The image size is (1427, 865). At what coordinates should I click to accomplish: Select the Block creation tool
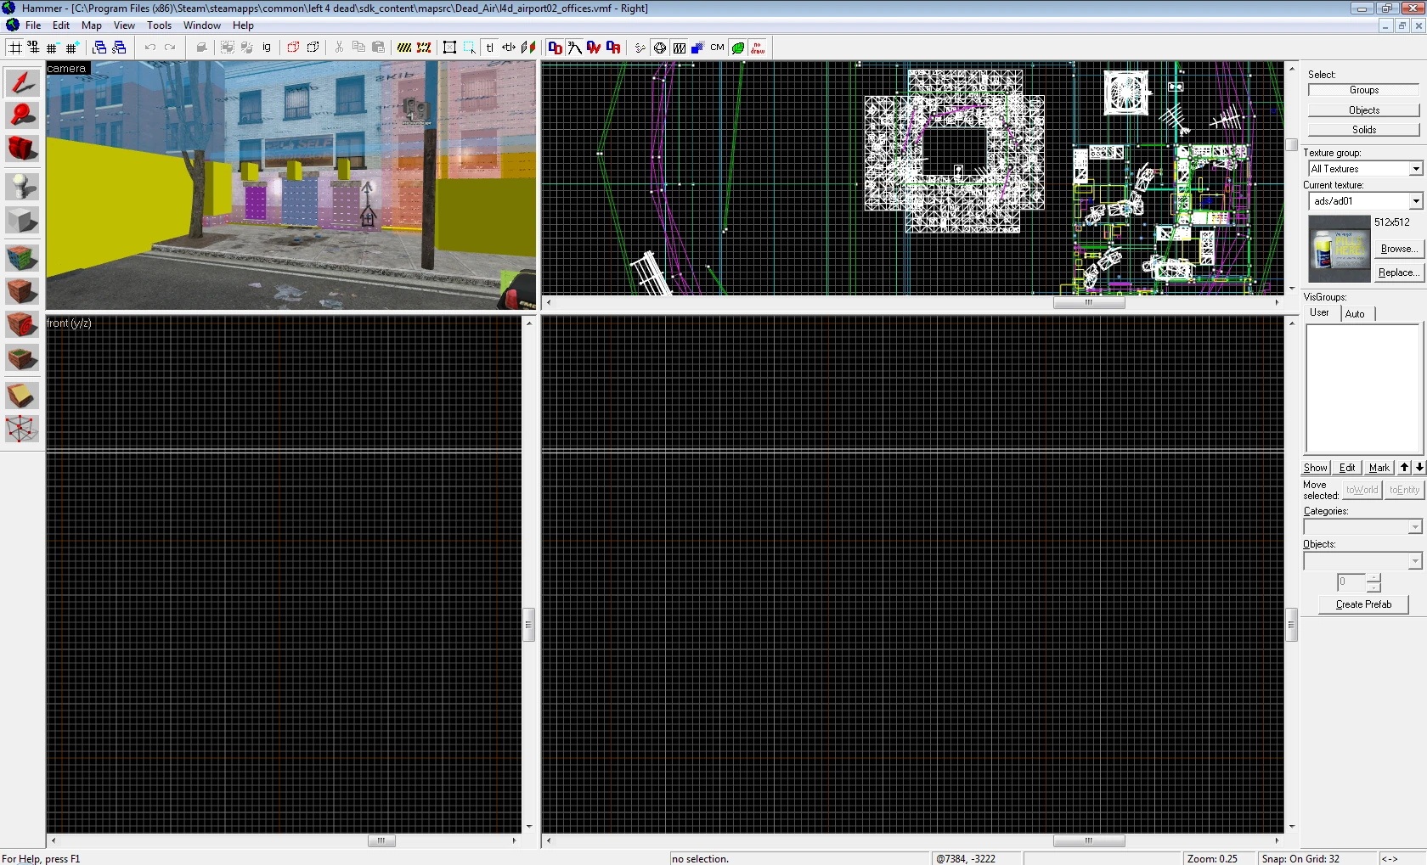tap(22, 221)
